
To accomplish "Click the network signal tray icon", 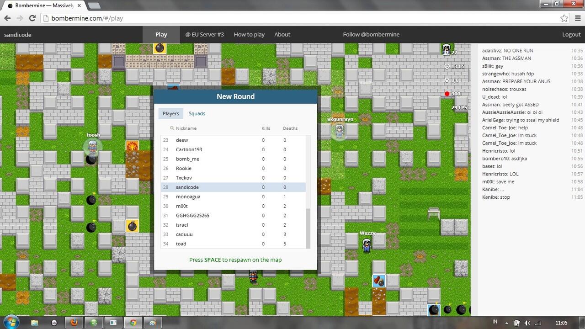I will 538,323.
